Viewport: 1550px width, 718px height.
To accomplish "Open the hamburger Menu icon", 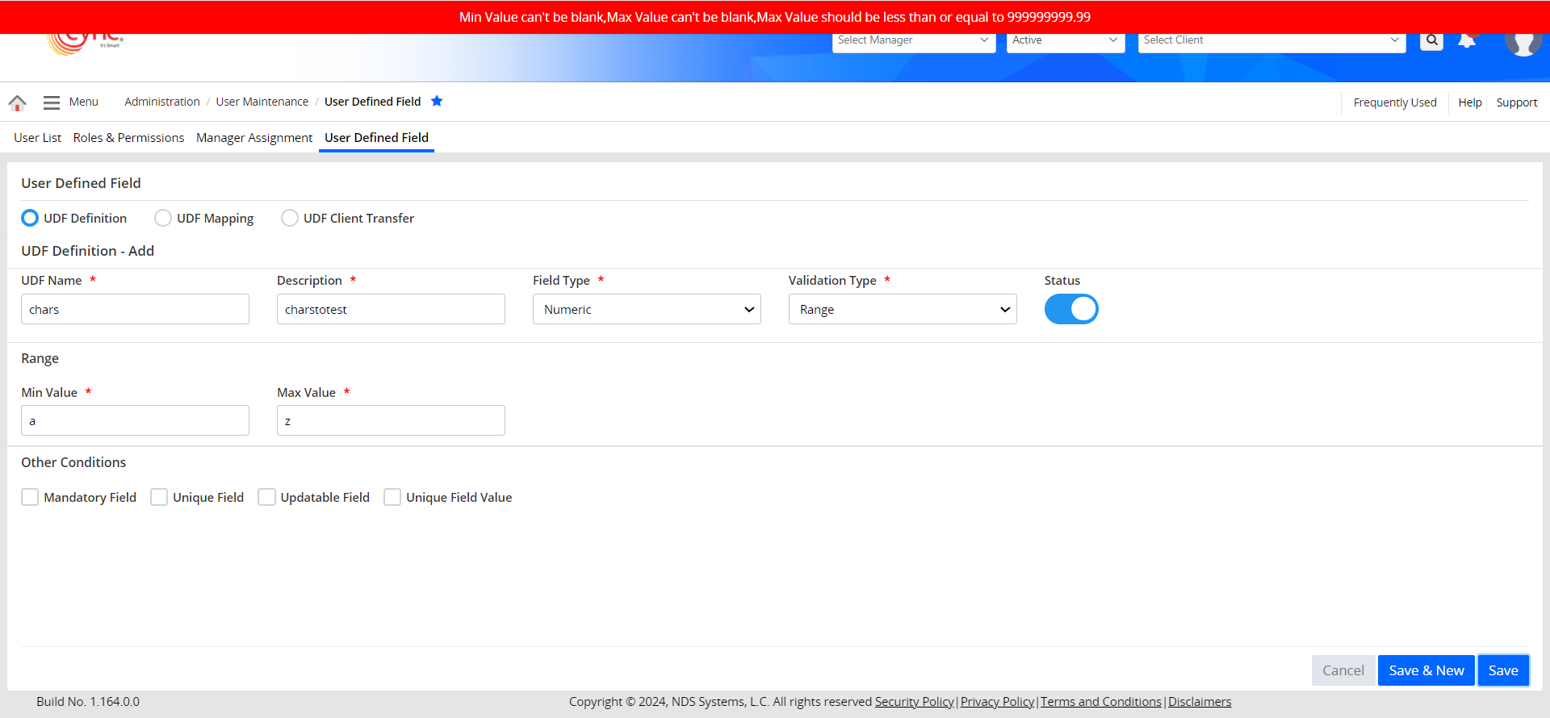I will click(52, 102).
